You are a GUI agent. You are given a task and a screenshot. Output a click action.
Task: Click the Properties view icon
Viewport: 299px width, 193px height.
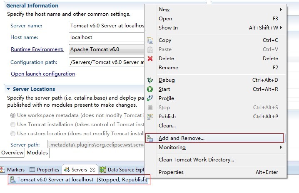(32, 170)
